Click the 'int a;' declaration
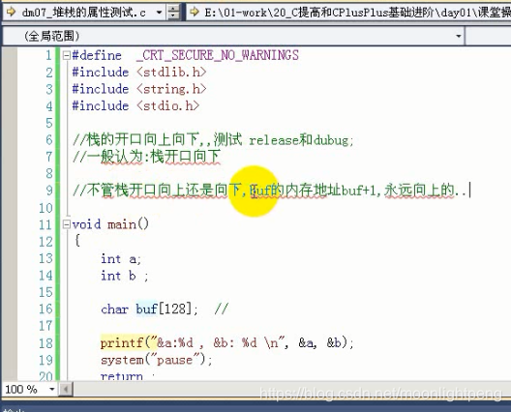 121,259
